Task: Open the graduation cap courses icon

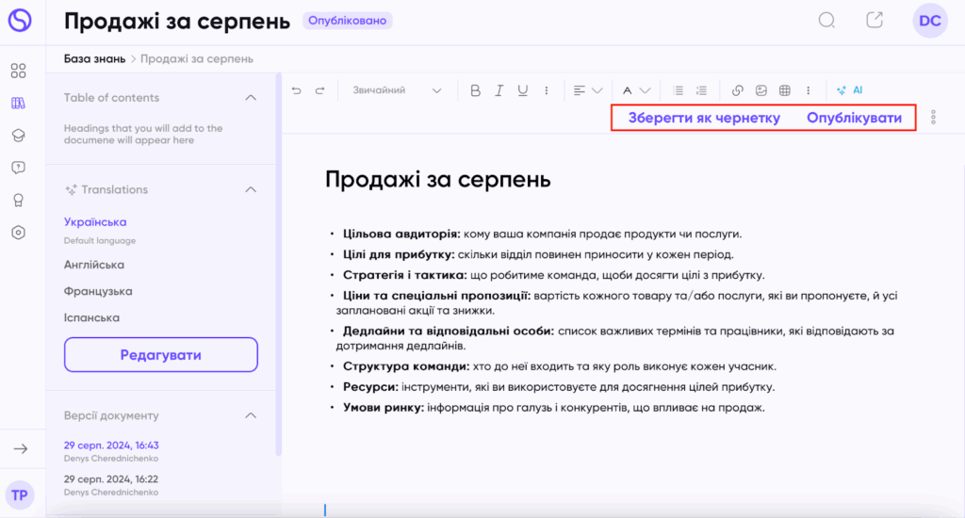Action: pos(19,136)
